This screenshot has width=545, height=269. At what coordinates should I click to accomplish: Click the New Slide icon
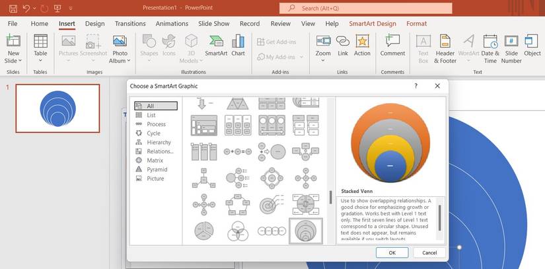coord(13,41)
